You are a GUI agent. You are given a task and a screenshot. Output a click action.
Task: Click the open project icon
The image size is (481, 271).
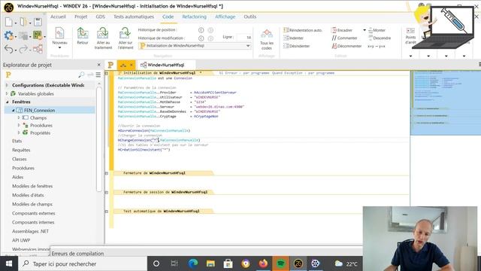coord(23,22)
